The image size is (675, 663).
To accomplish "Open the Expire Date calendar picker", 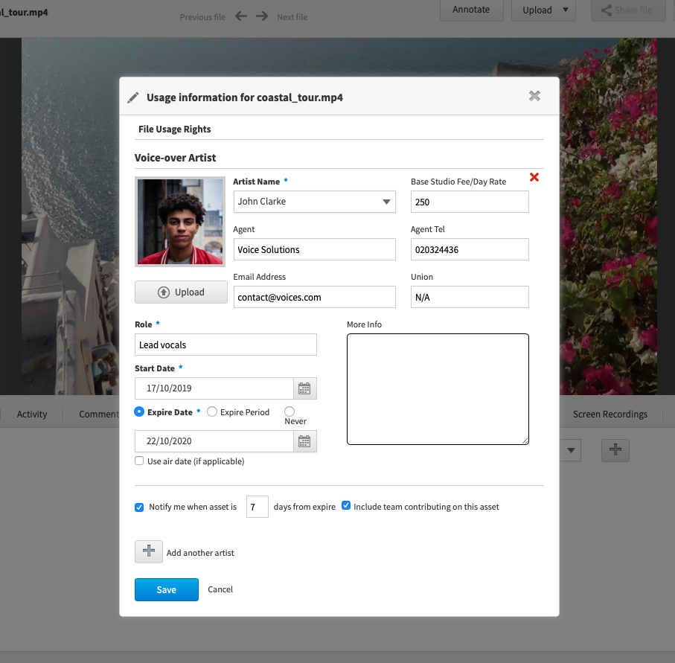I will (x=304, y=441).
